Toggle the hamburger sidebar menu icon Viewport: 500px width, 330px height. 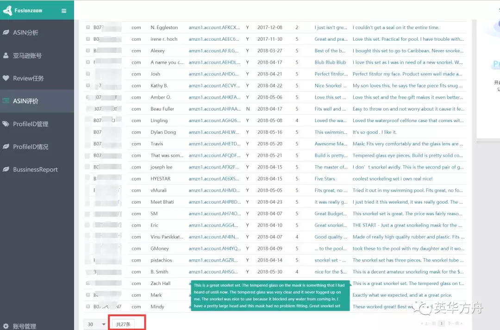[x=64, y=11]
